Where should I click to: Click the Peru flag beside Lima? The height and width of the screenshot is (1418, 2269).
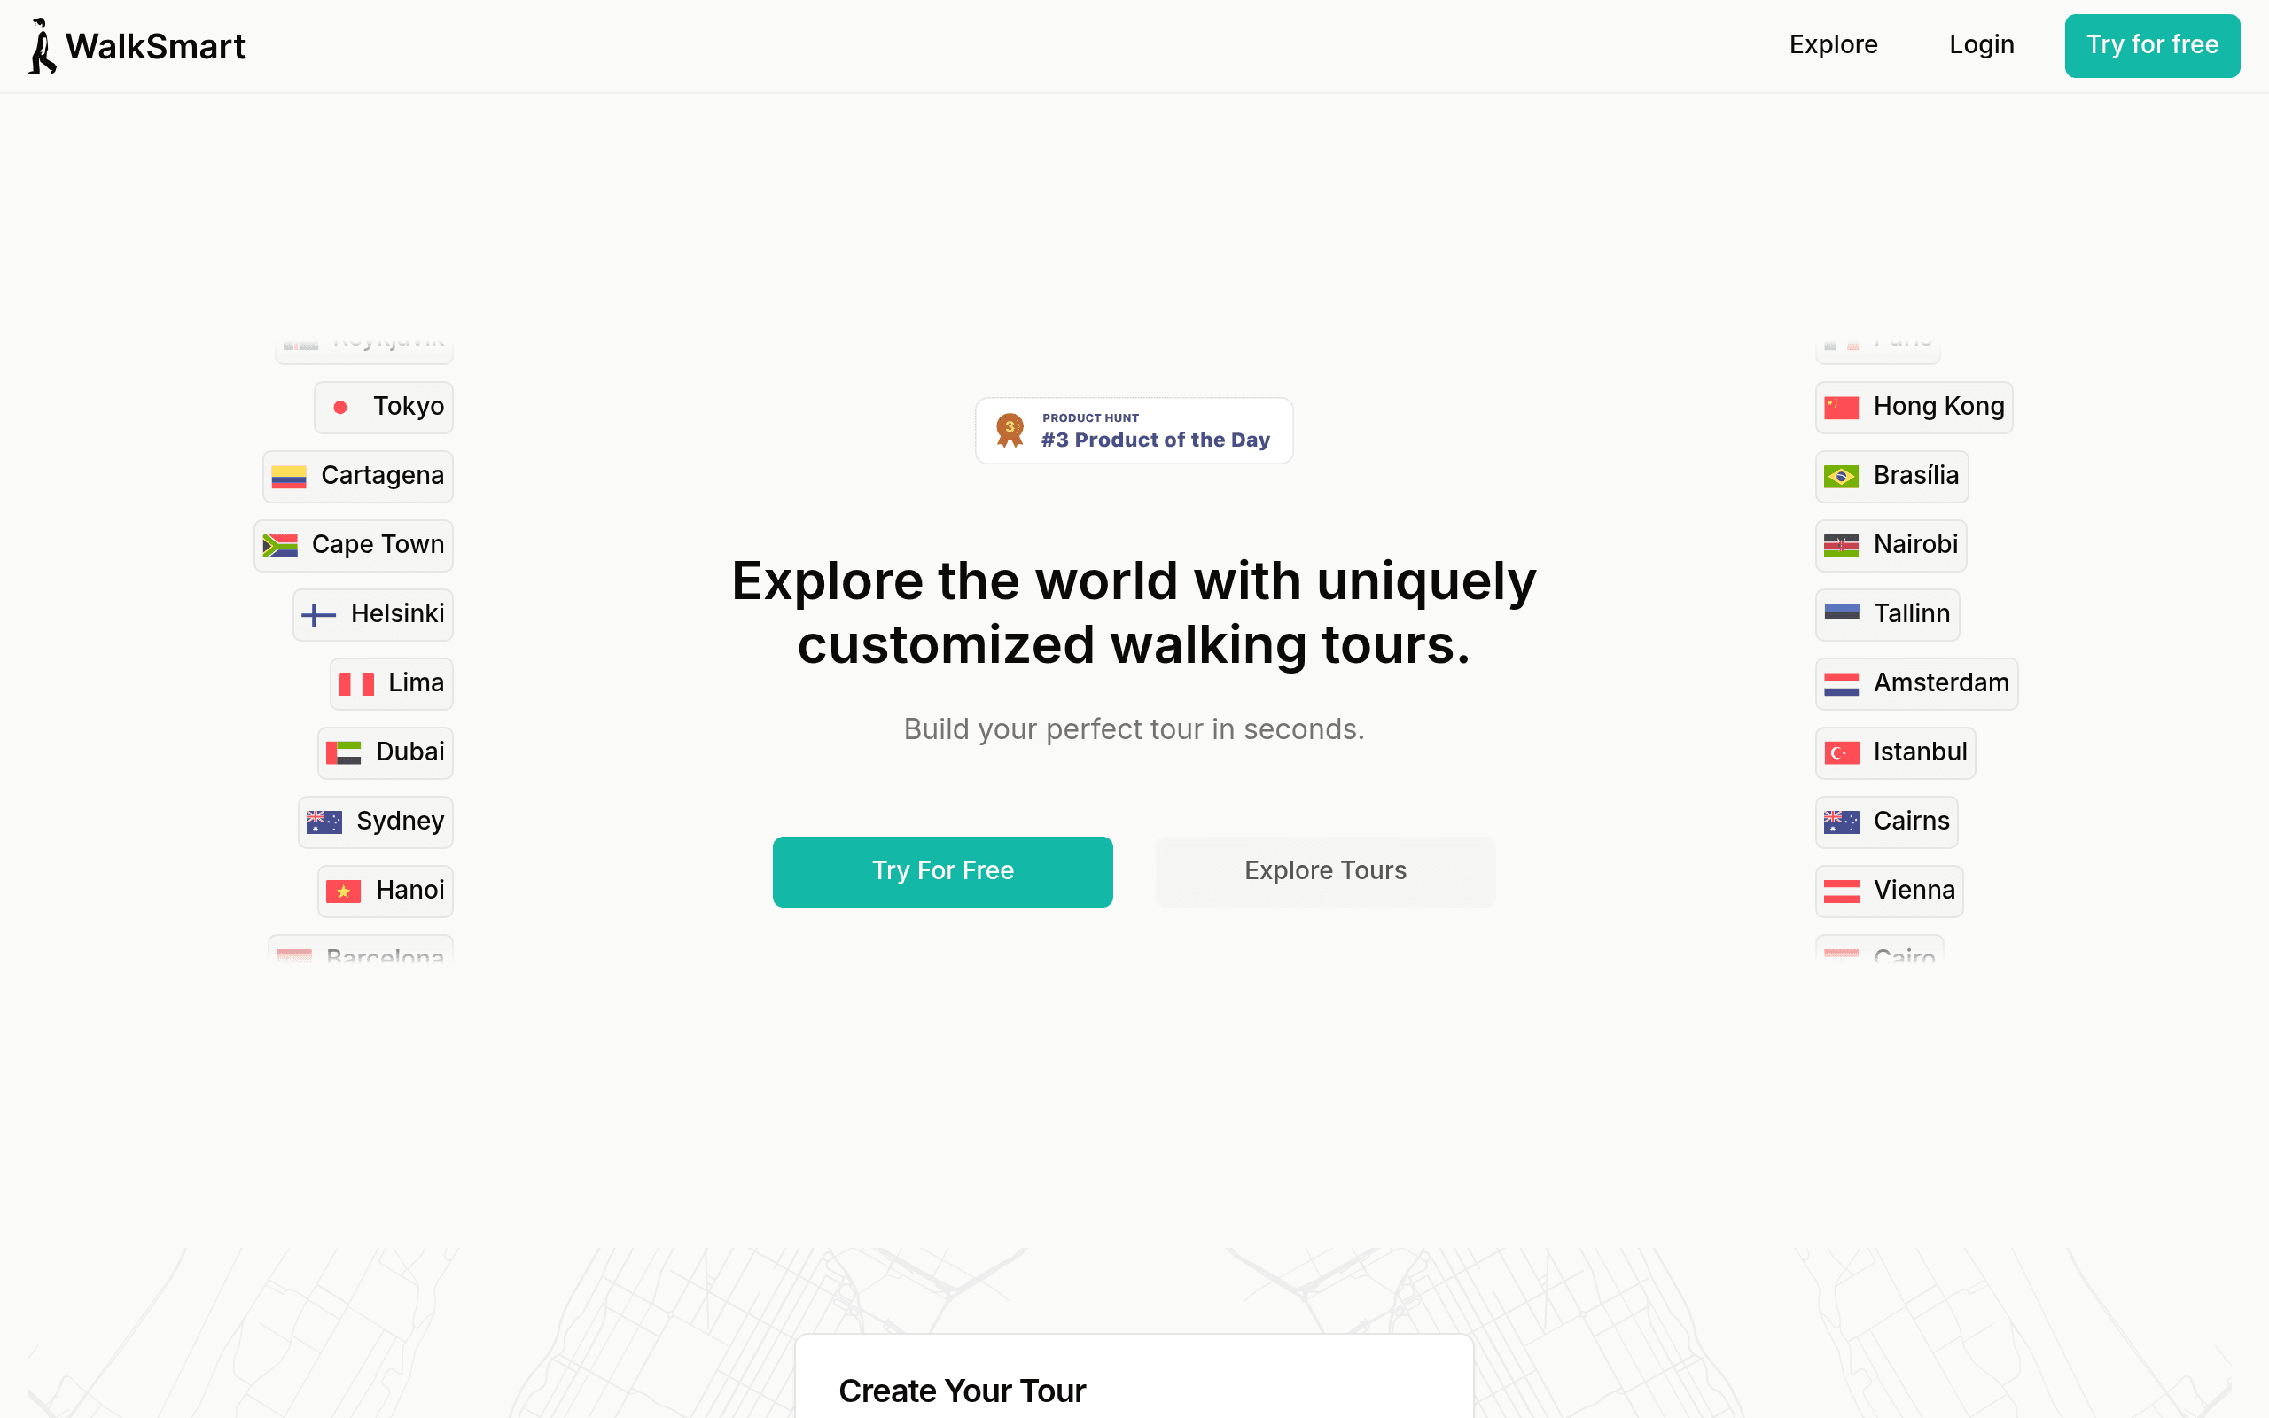(x=356, y=683)
